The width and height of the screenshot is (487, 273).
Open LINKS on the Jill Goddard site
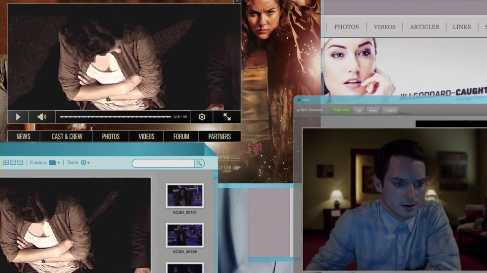[x=462, y=27]
